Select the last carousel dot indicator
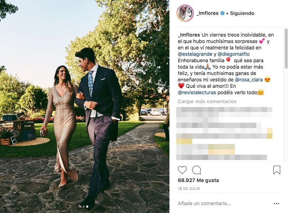This screenshot has width=288, height=213. click(x=87, y=207)
